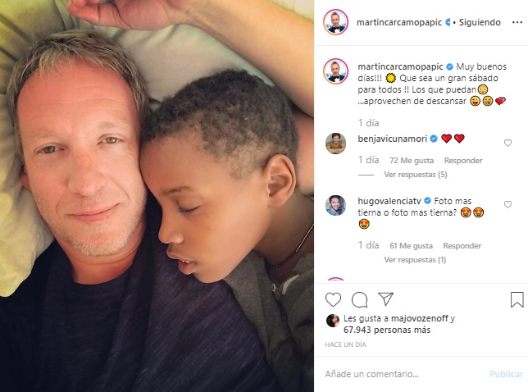Like the post with the heart icon
Image resolution: width=528 pixels, height=392 pixels.
coord(333,299)
